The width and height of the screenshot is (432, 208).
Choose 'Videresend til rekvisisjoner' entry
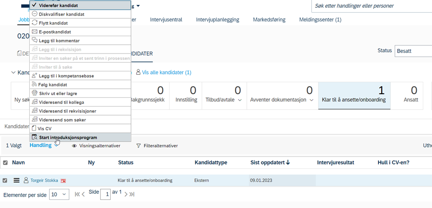(x=80, y=111)
